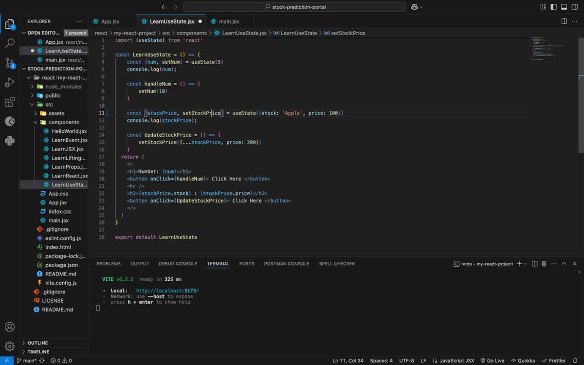Open the Postman Console tab
The height and width of the screenshot is (365, 584).
point(287,264)
